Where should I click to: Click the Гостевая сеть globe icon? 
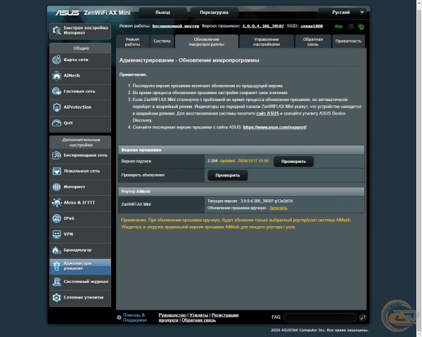56,91
